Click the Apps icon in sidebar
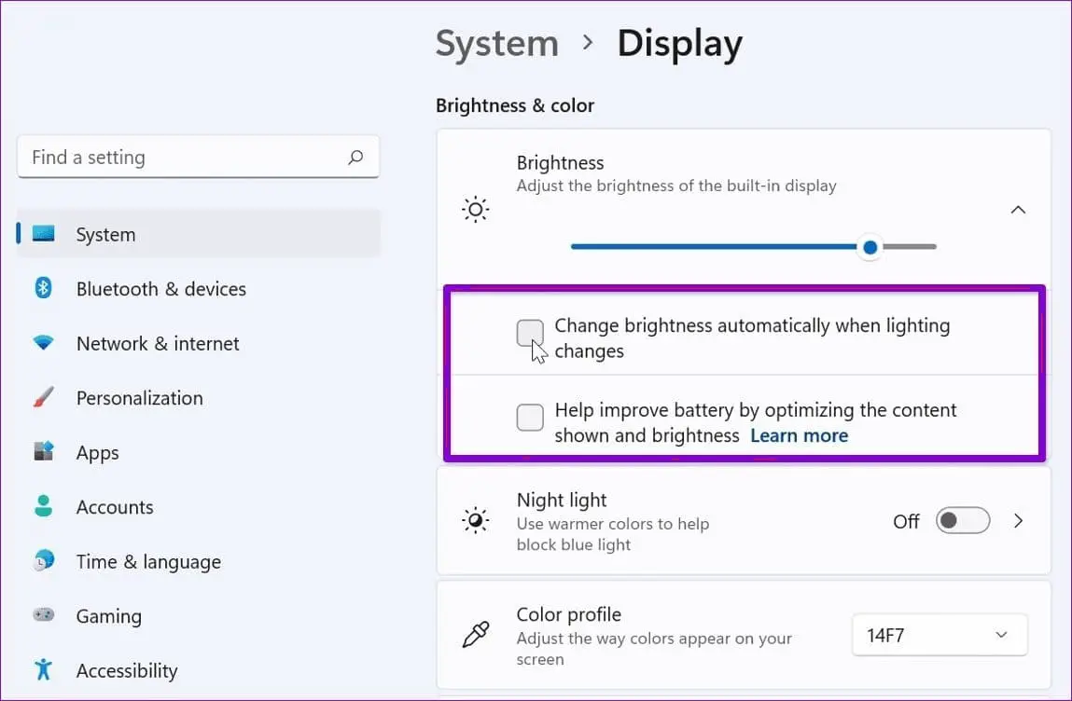This screenshot has height=701, width=1072. (44, 452)
